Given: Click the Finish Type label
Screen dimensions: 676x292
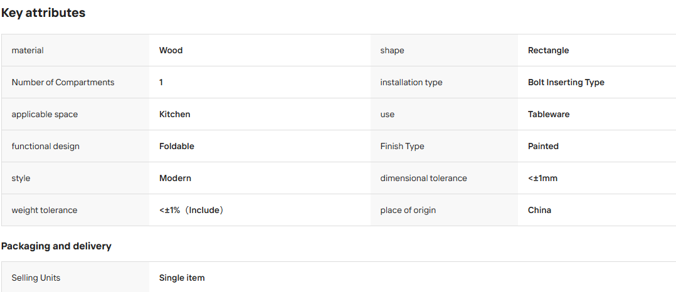Looking at the screenshot, I should pyautogui.click(x=402, y=146).
